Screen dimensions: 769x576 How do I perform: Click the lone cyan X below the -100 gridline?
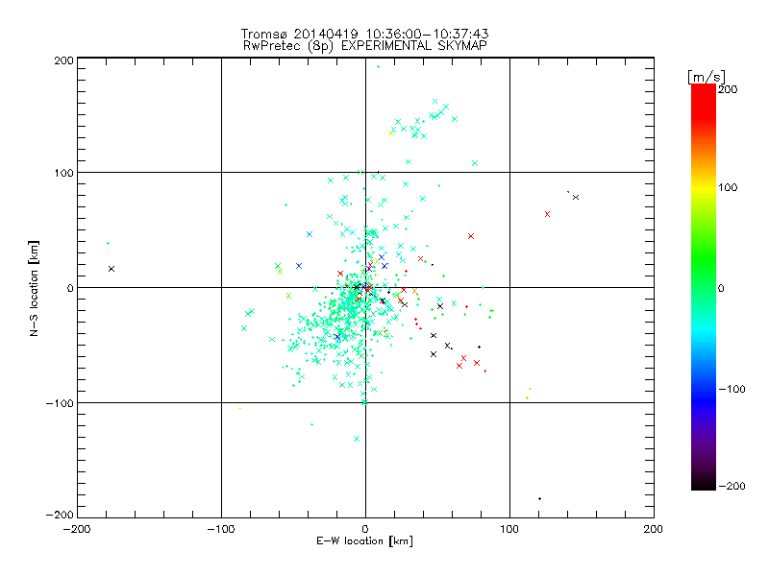pyautogui.click(x=357, y=439)
